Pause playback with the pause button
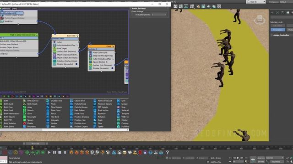The height and width of the screenshot is (164, 293). coord(54,153)
